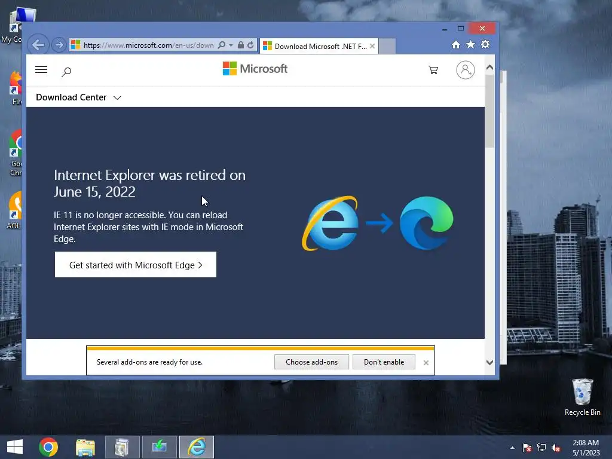612x459 pixels.
Task: Select the Download Microsoft .NET tab
Action: [319, 47]
